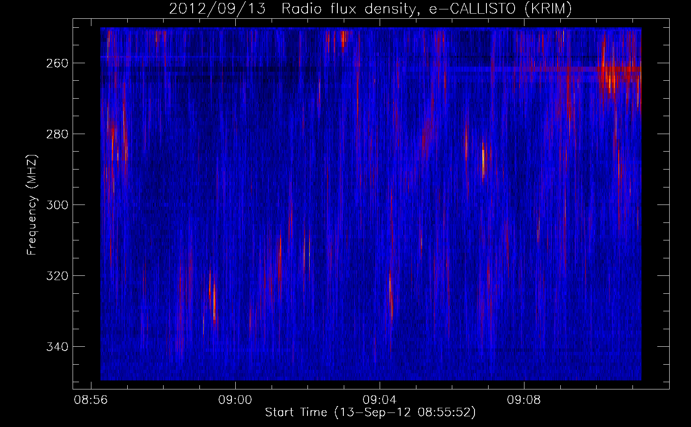Screen dimensions: 691x427
Task: Click the 'Start Time (13-Sep-12 08:55:52)' x-axis label
Action: point(370,412)
